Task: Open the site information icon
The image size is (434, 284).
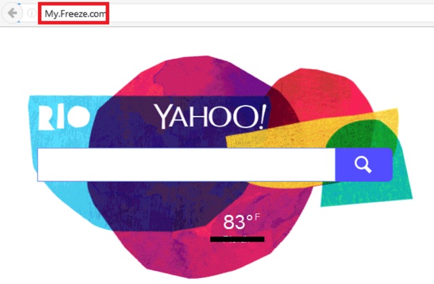Action: coord(32,13)
